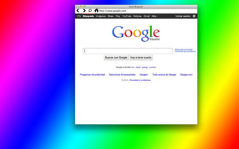
Task: Click Iniciar sesión to sign in
Action: click(x=183, y=16)
